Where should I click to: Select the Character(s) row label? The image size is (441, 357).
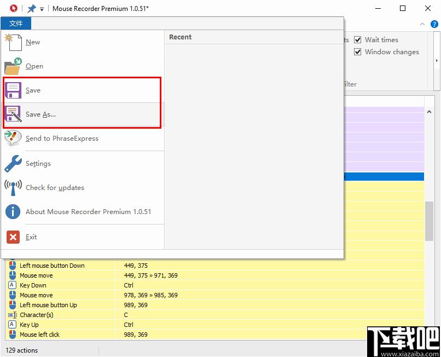pos(37,315)
